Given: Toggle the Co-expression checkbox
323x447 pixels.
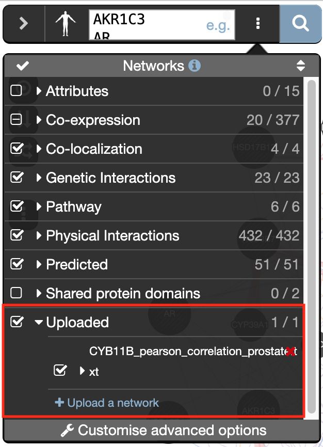Looking at the screenshot, I should [x=17, y=120].
